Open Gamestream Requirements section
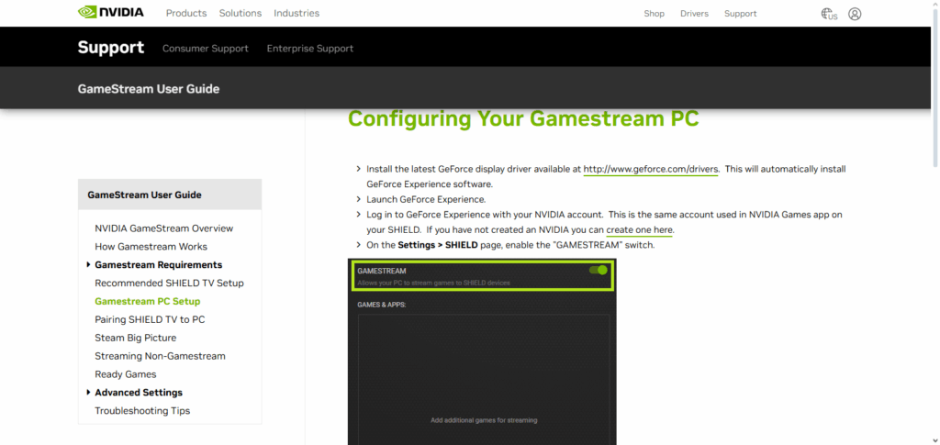The width and height of the screenshot is (940, 445). pos(158,265)
